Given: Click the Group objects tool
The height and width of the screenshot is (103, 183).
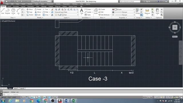Looking at the screenshot, I should (x=138, y=11).
